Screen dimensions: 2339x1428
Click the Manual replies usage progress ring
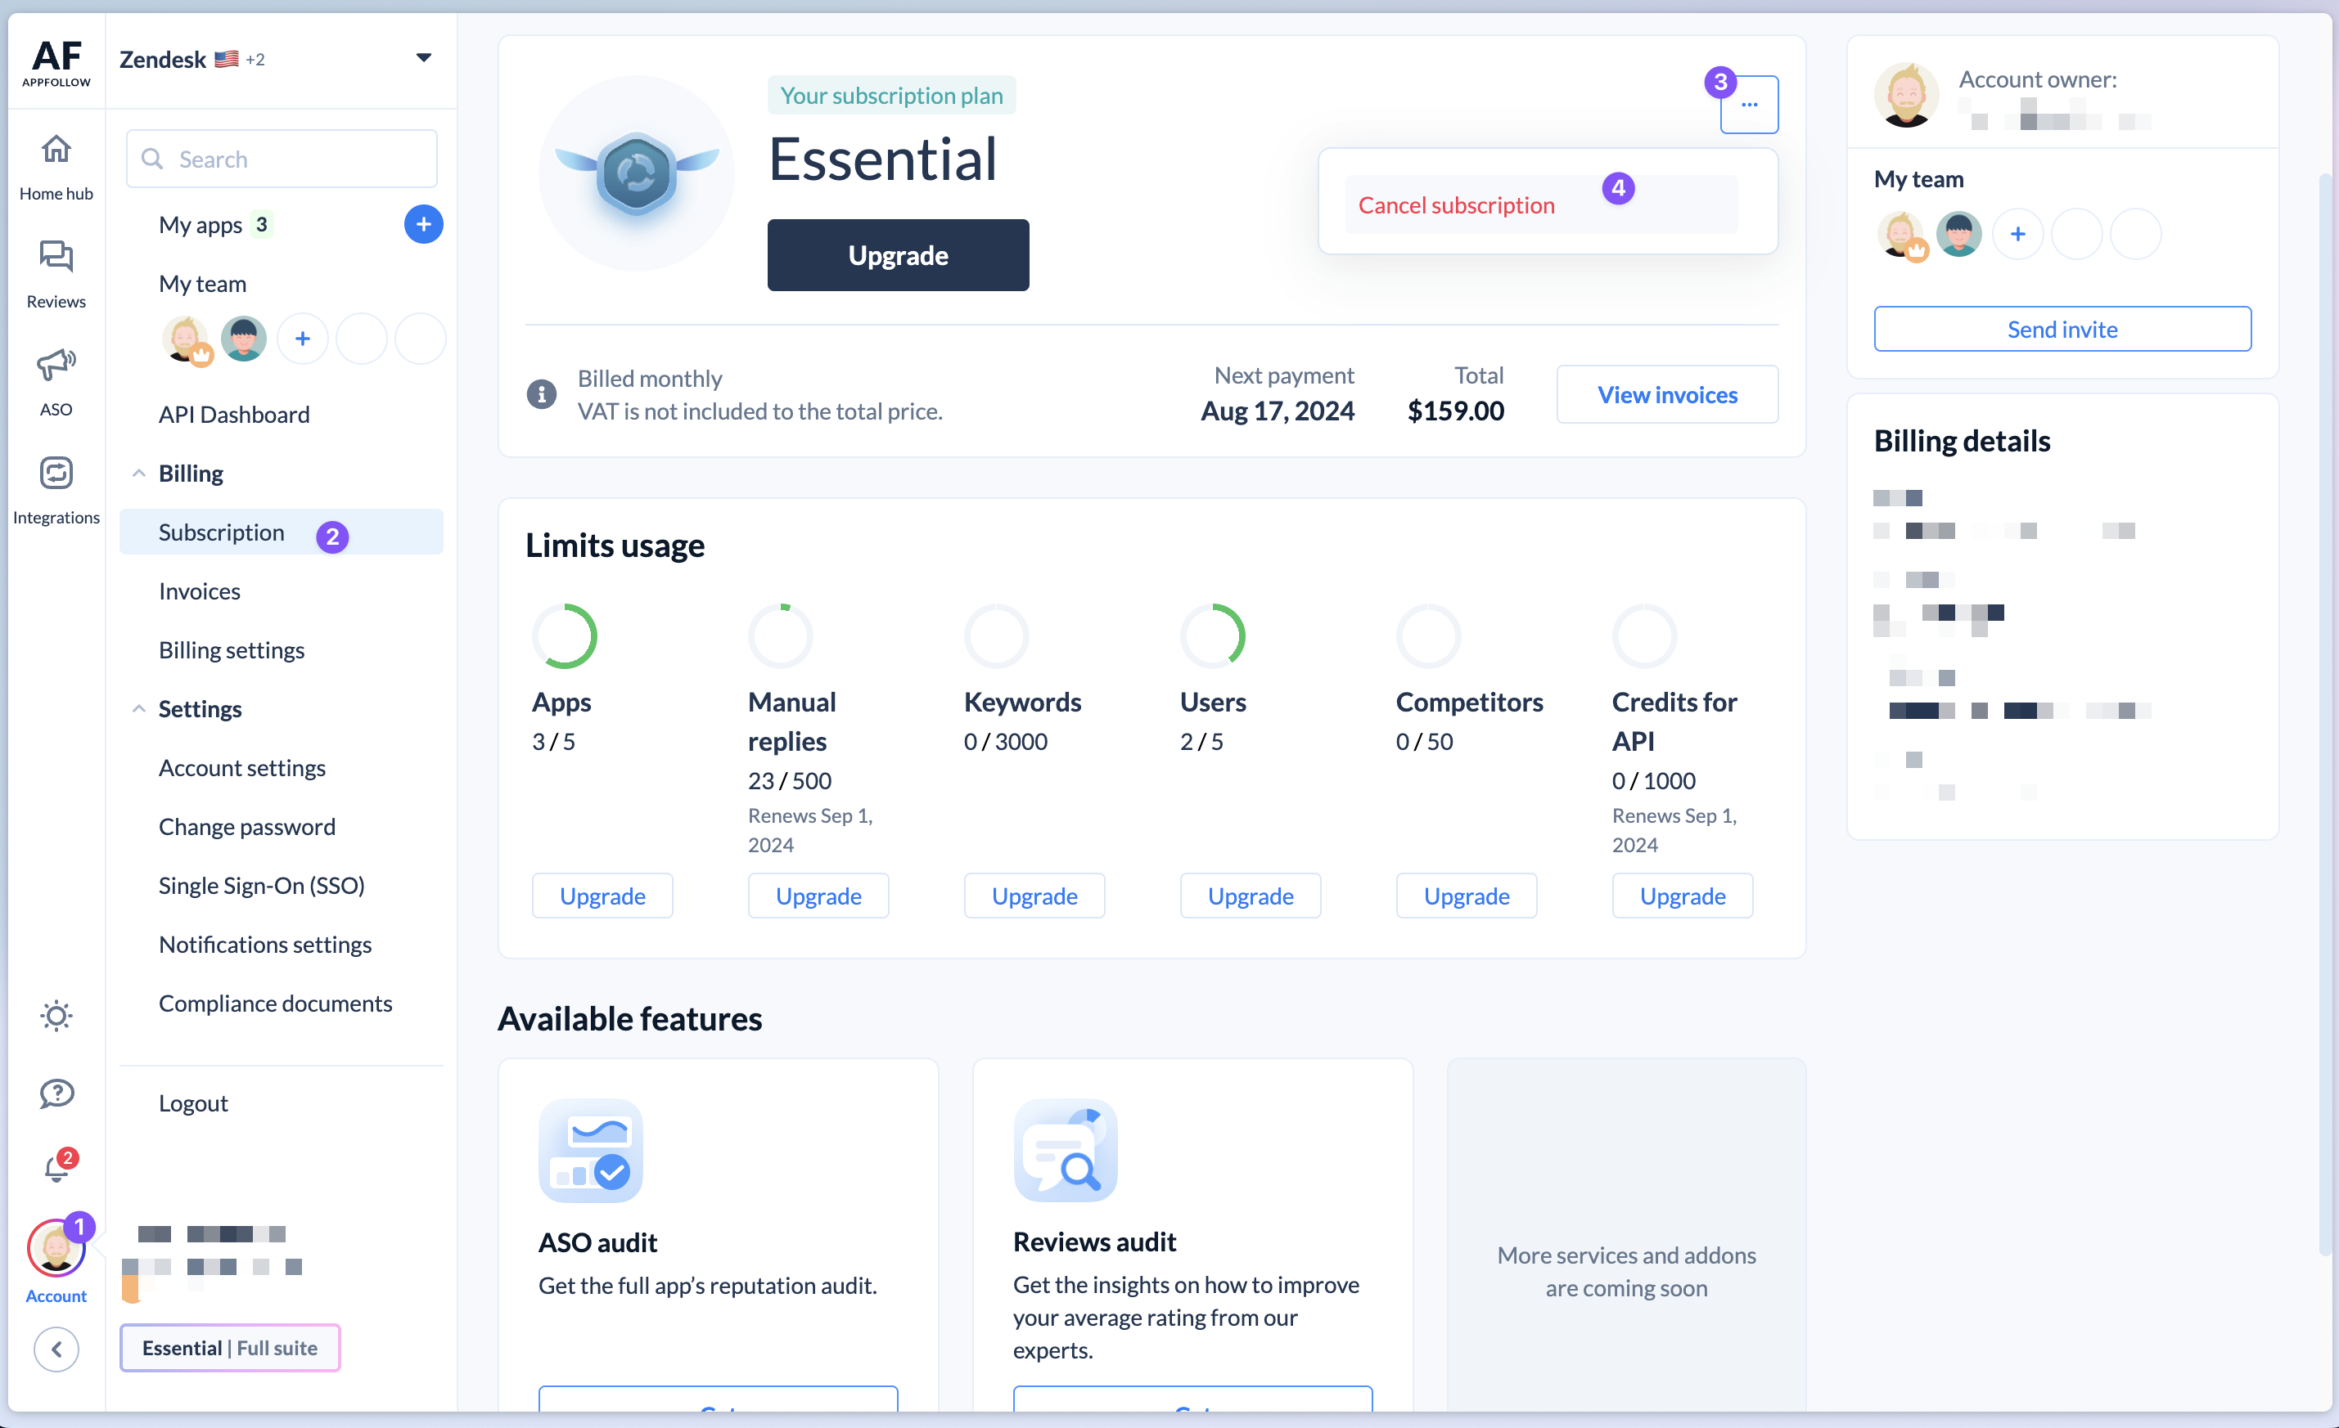[782, 636]
